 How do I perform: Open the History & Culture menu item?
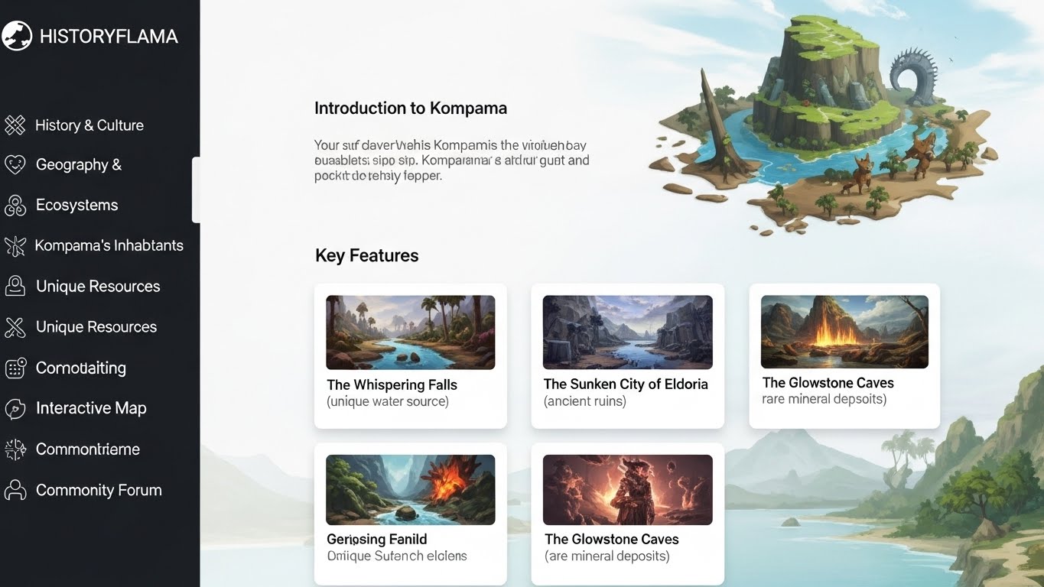coord(89,125)
